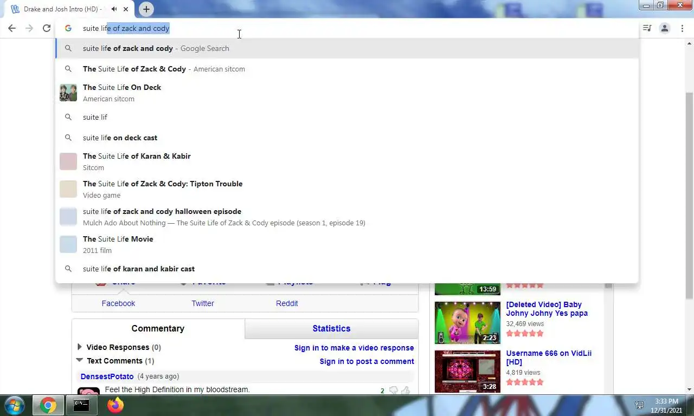
Task: Open the Chrome profile avatar
Action: [x=664, y=28]
